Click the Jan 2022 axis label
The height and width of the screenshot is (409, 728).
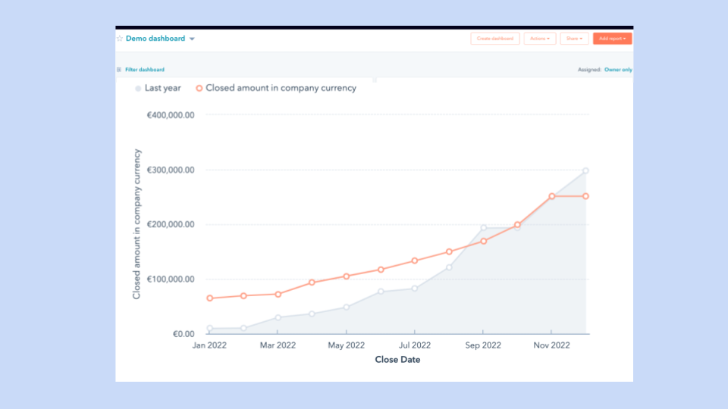coord(209,345)
